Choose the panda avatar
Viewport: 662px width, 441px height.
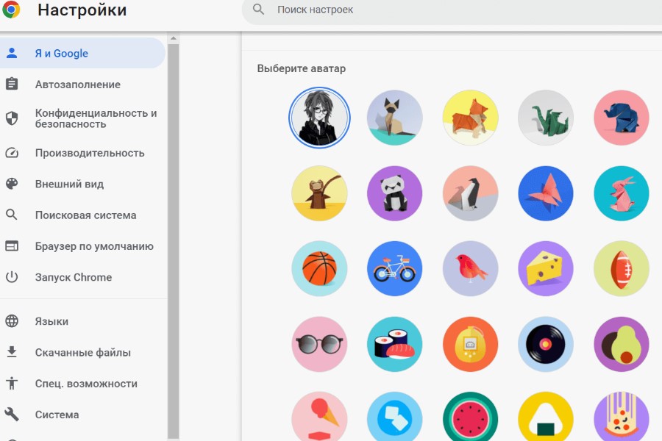[x=395, y=193]
